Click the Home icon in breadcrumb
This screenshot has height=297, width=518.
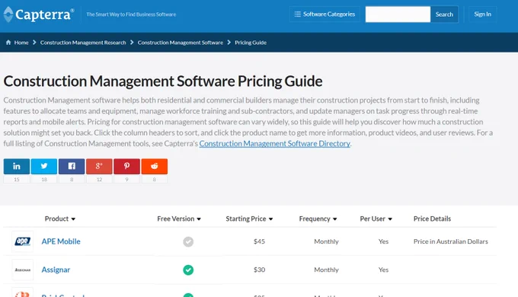click(x=8, y=43)
